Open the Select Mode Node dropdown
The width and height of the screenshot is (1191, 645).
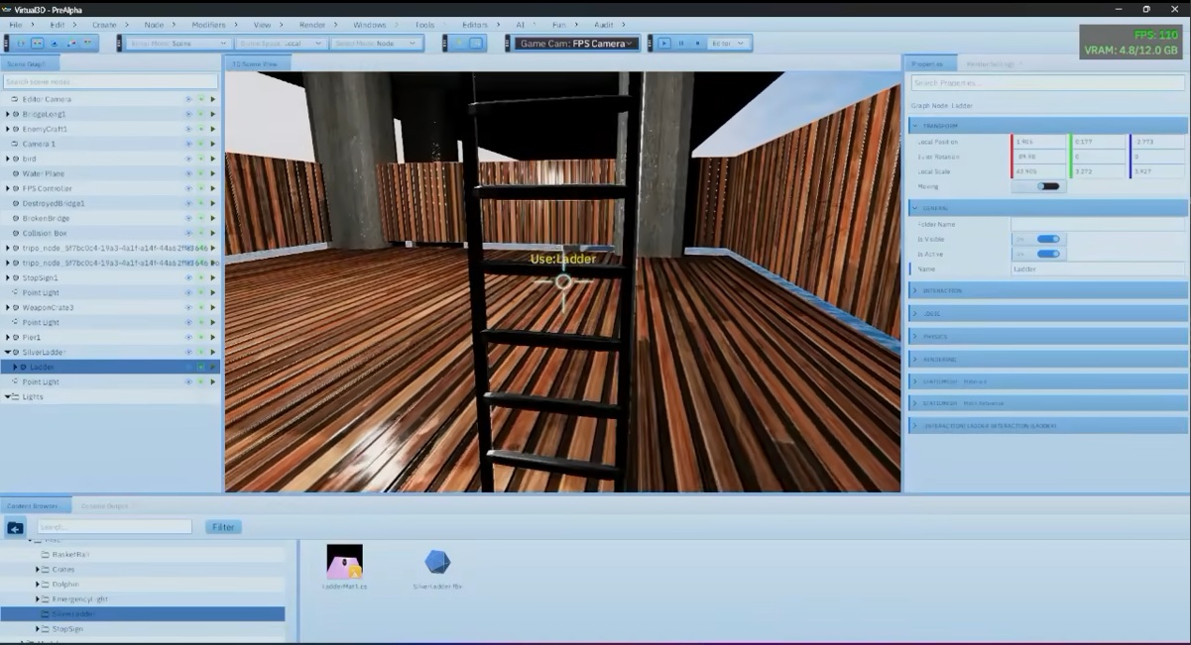click(x=377, y=44)
